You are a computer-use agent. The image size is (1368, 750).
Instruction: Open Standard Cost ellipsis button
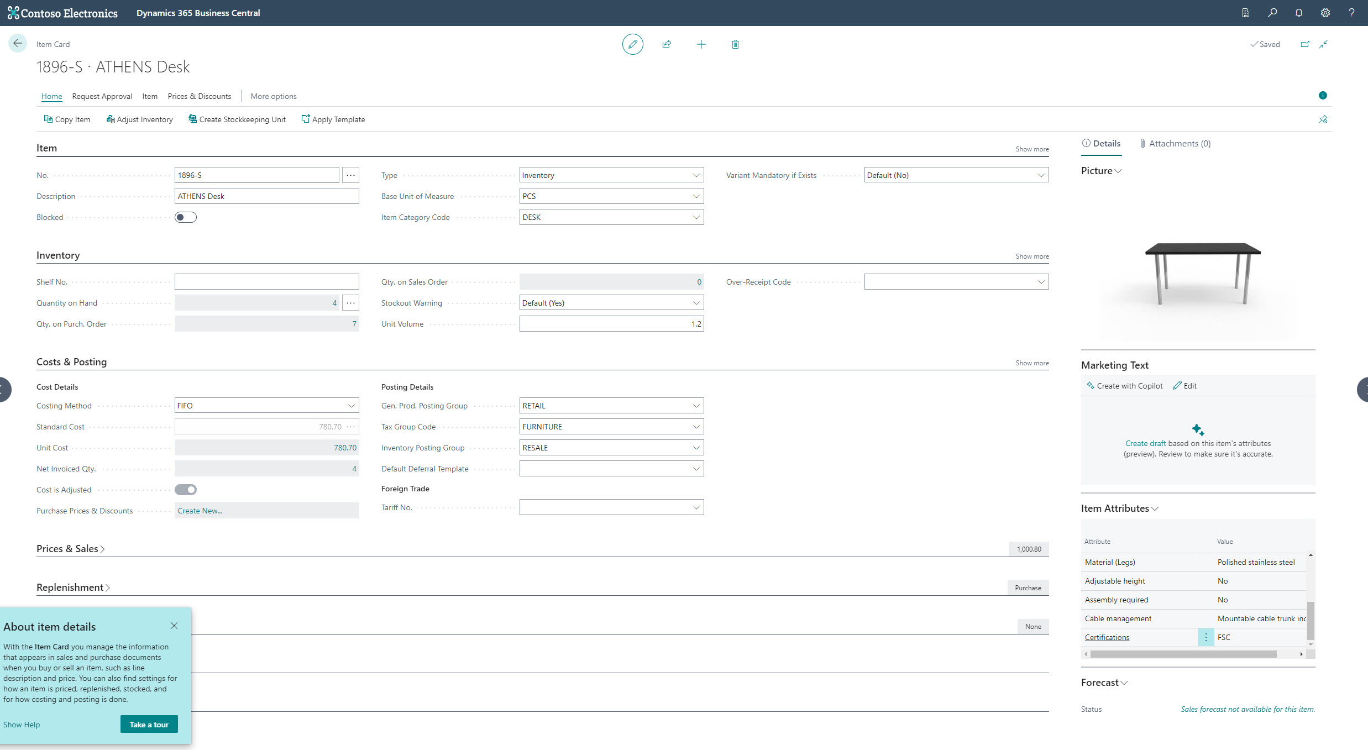click(351, 427)
